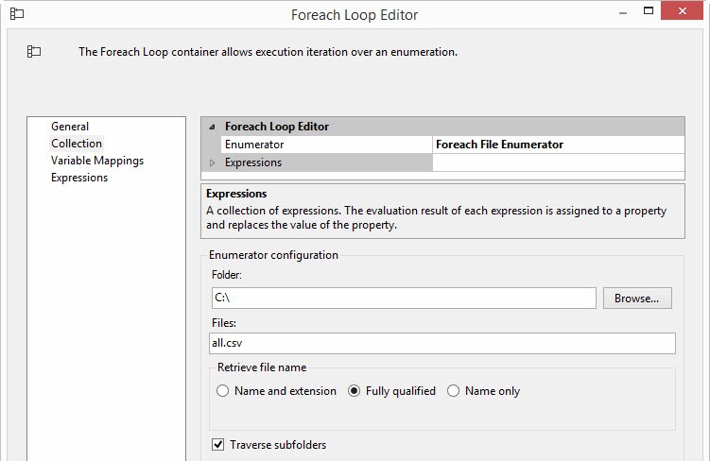Select the Collection page in the left pane
This screenshot has height=461, width=710.
tap(77, 144)
